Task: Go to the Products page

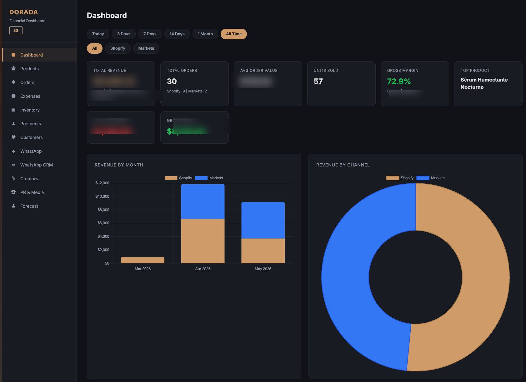Action: [x=39, y=69]
